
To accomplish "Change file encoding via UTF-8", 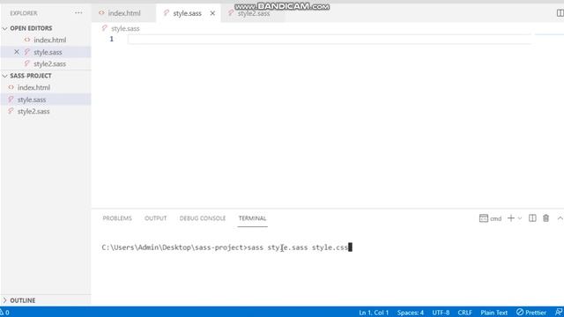I will (x=441, y=313).
